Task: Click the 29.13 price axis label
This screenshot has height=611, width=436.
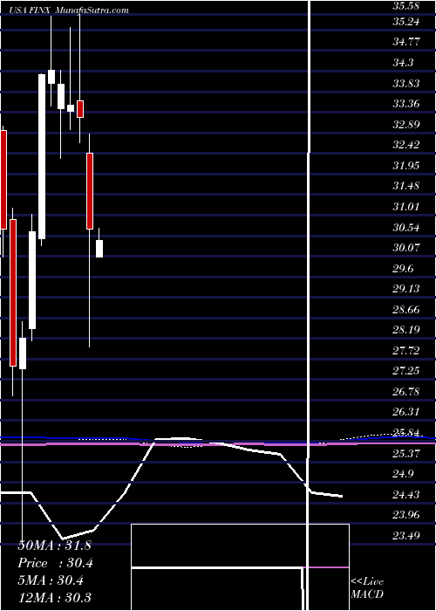Action: pyautogui.click(x=405, y=289)
